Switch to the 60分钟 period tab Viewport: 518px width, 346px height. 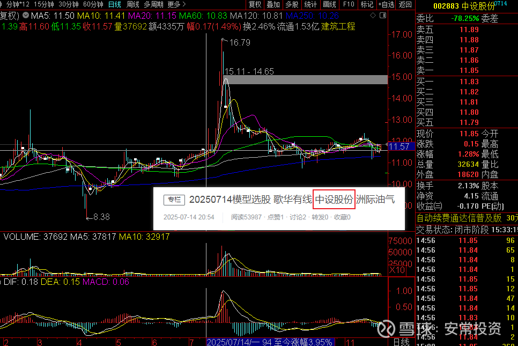coord(93,4)
